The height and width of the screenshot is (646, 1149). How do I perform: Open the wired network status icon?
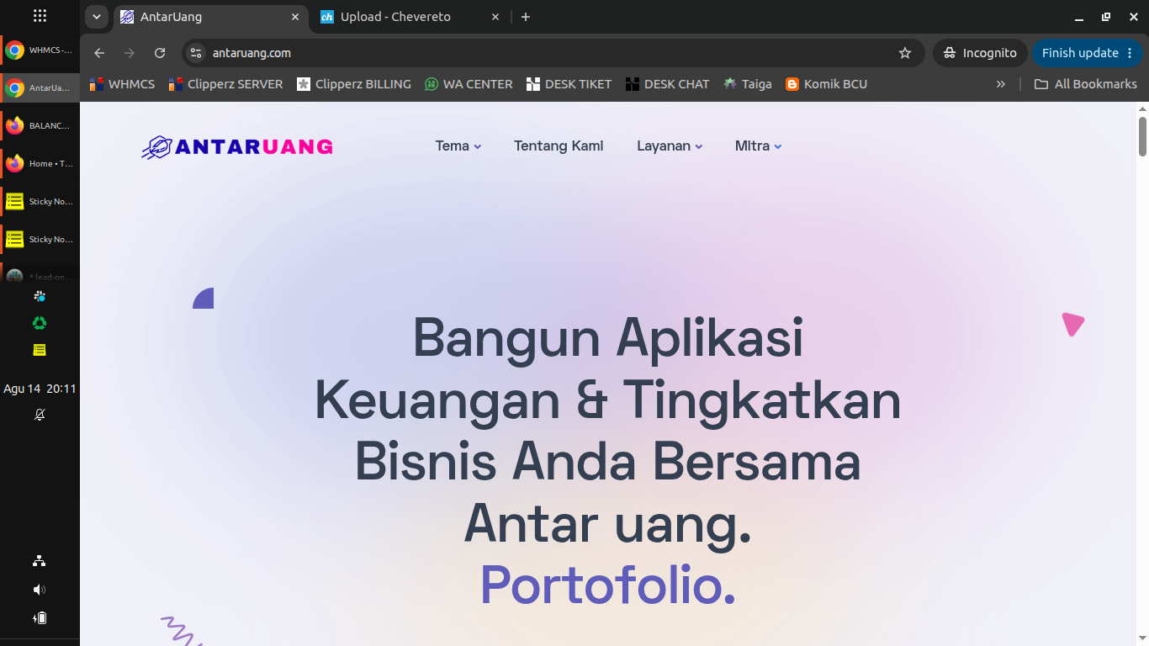(x=40, y=561)
